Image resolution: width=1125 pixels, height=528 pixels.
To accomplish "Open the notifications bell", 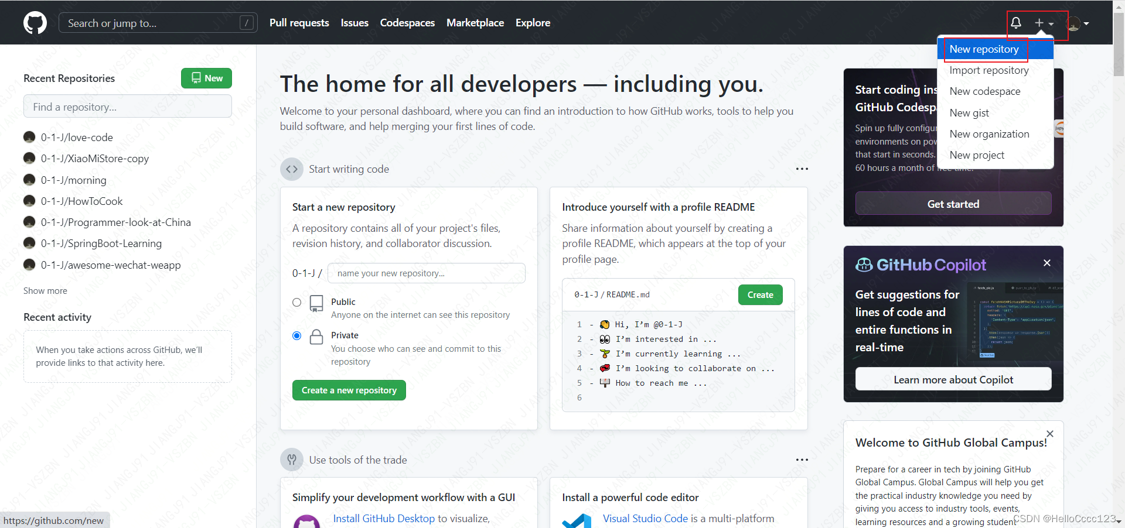I will point(1016,23).
